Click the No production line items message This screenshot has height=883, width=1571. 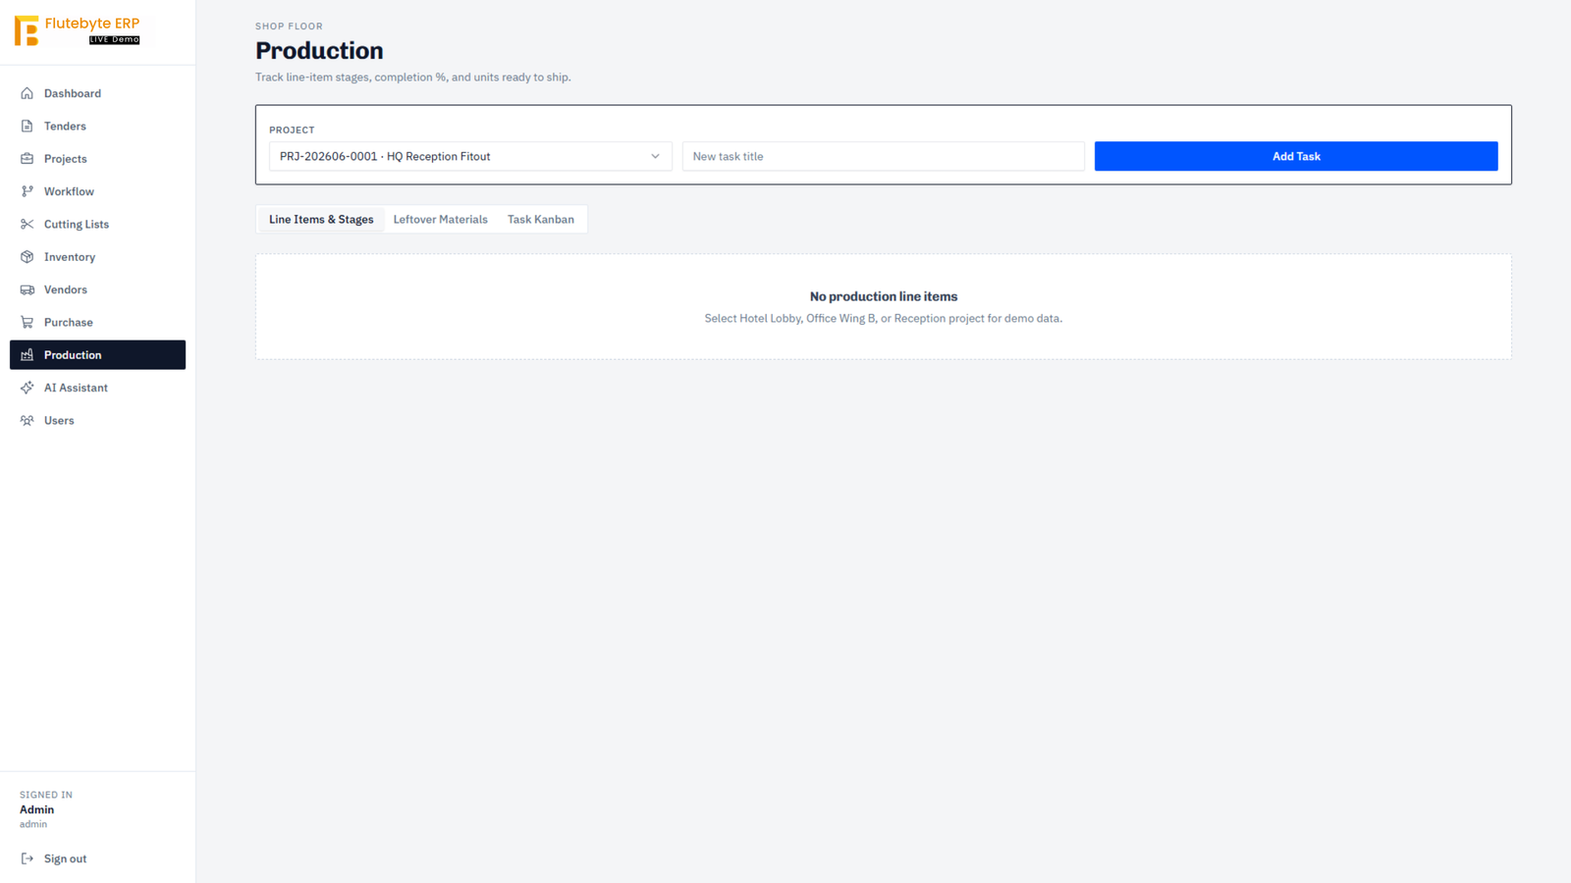[x=884, y=296]
